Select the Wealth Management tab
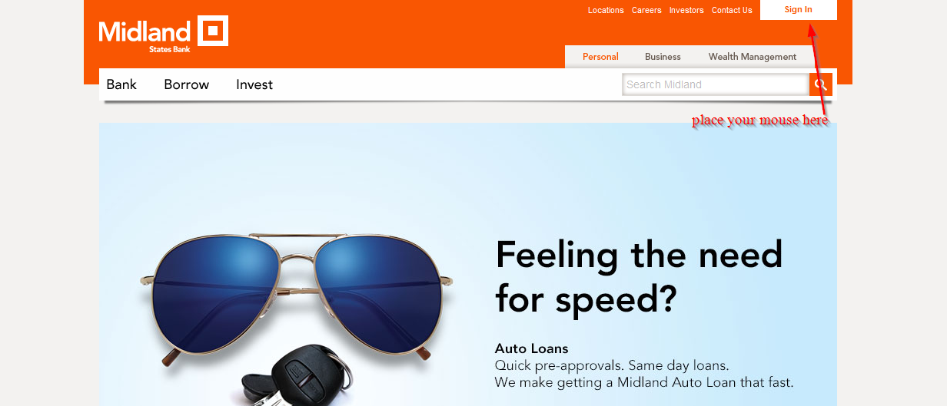The image size is (947, 406). 753,57
